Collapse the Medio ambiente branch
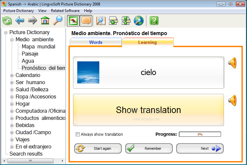Viewport: 247px width, 165px height. 12,40
